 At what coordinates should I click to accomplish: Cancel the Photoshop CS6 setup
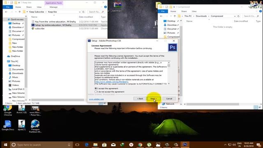pos(169,99)
